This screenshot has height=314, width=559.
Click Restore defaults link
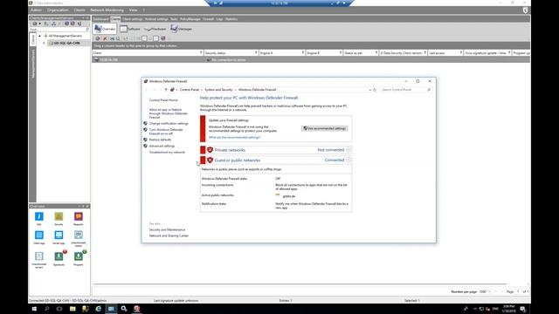coord(160,140)
